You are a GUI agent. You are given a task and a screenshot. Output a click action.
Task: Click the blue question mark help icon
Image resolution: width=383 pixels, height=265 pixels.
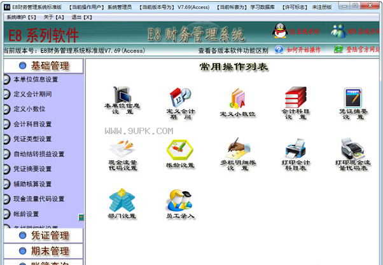pyautogui.click(x=279, y=50)
